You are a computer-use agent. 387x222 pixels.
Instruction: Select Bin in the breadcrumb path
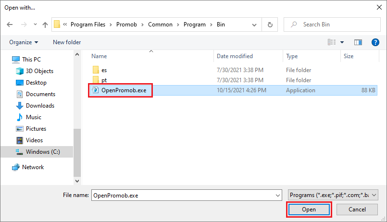click(221, 25)
